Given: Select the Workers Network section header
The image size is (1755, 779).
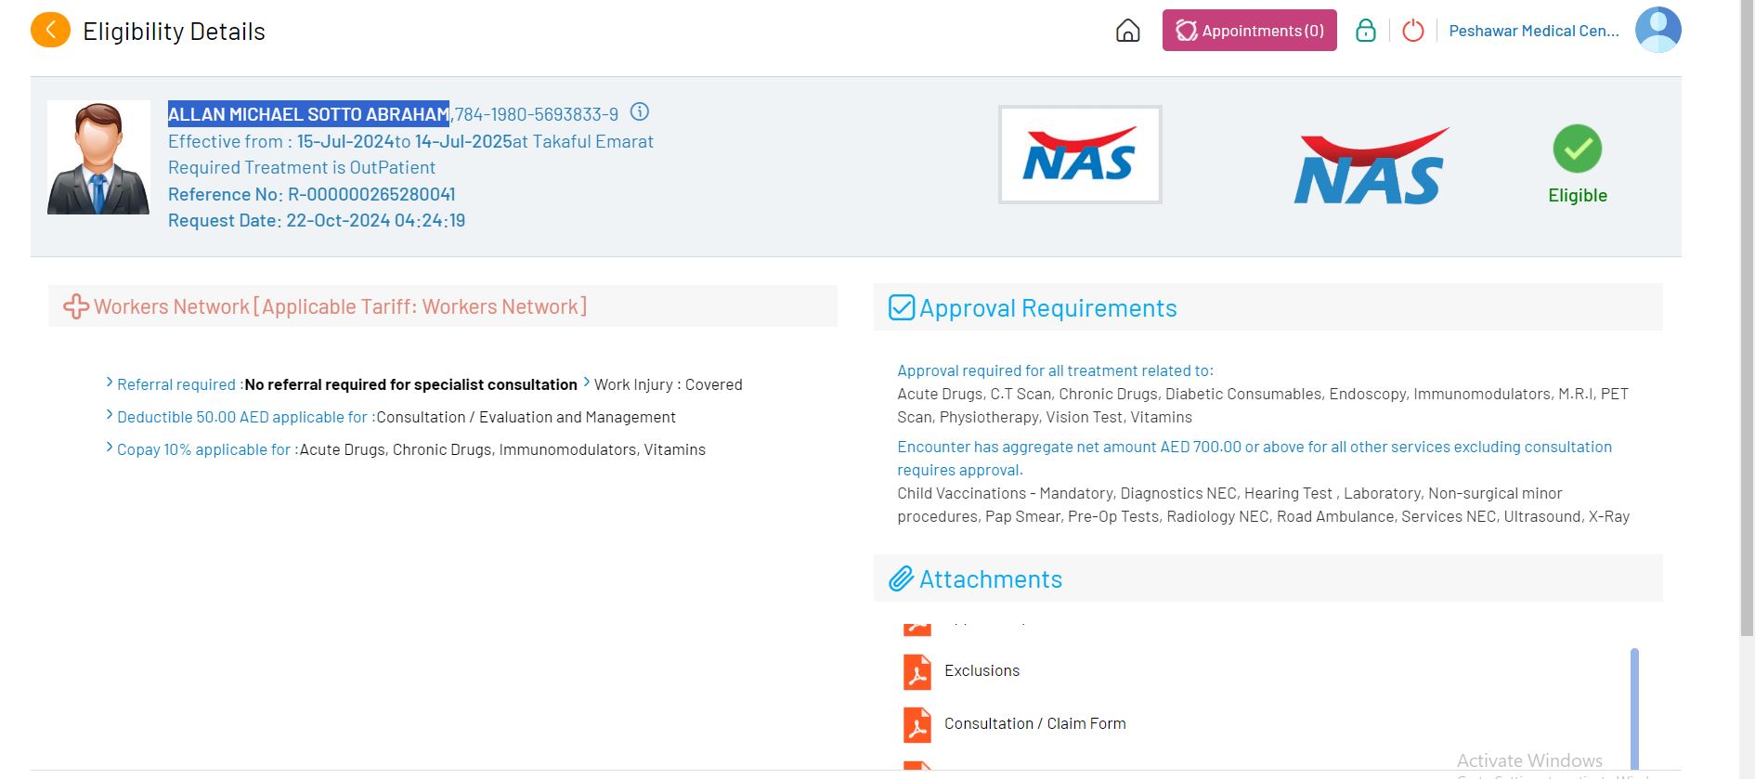Looking at the screenshot, I should point(340,306).
